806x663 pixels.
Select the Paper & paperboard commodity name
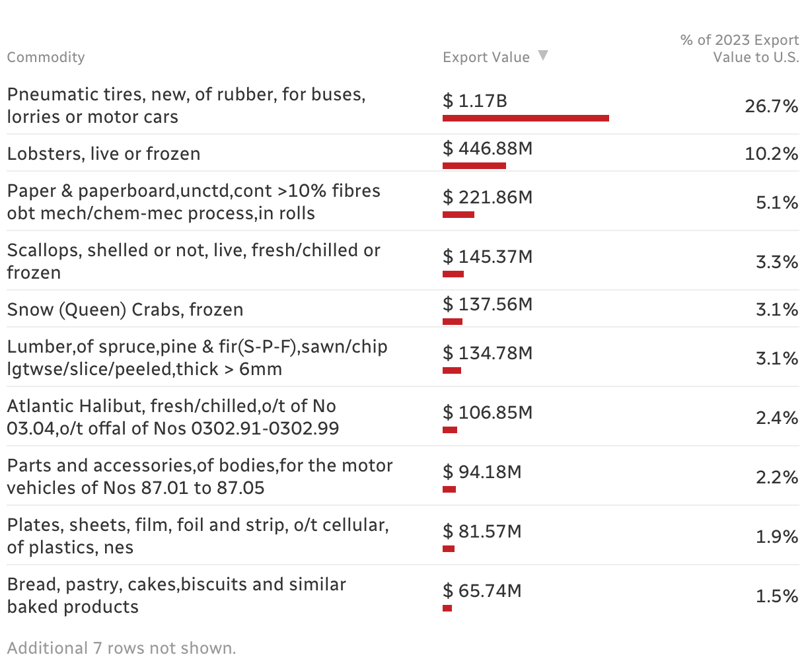[x=194, y=202]
